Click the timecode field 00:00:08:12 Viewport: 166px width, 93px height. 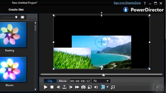click(x=80, y=81)
